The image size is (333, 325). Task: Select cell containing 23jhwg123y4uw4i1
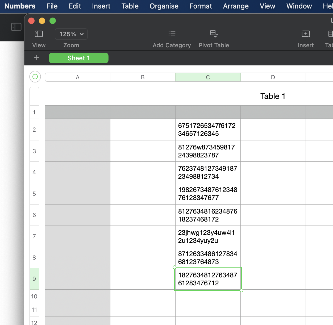[208, 236]
